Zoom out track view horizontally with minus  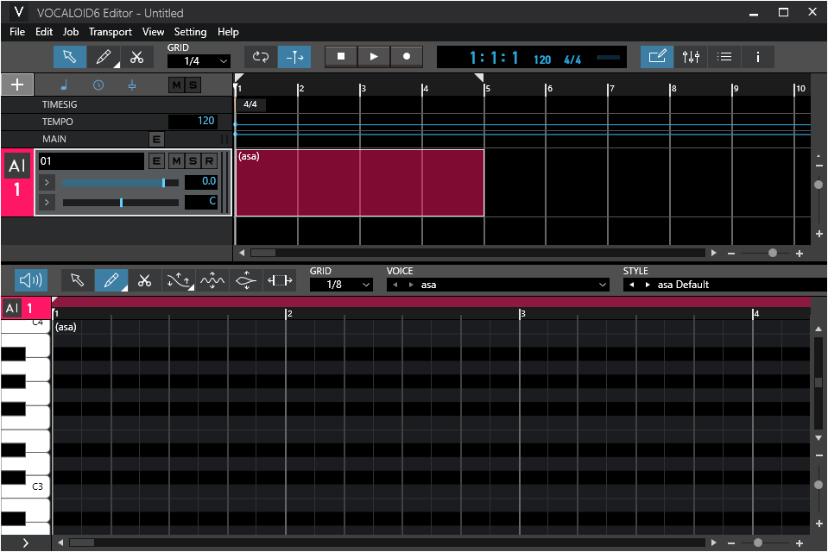pos(731,254)
